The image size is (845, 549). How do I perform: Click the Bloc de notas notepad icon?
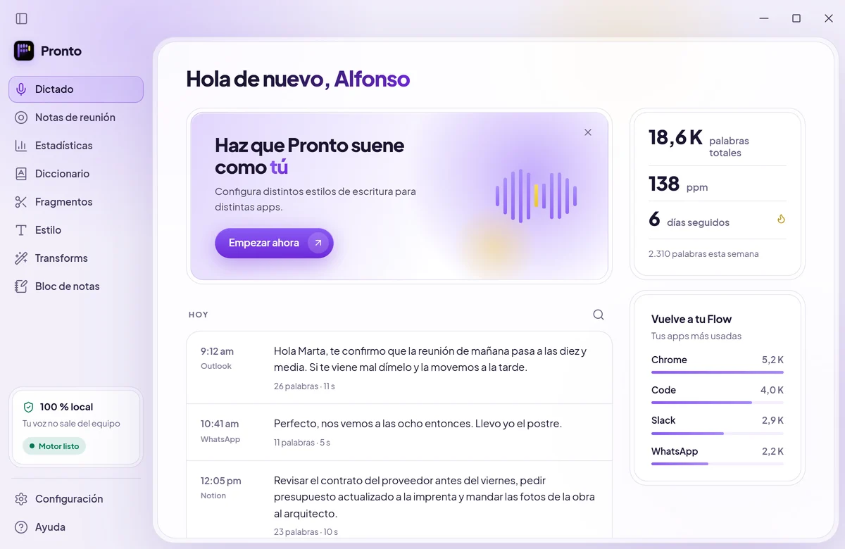click(x=21, y=286)
